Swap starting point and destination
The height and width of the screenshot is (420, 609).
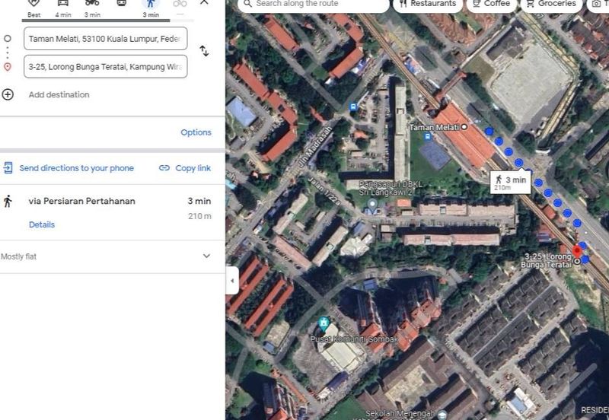pyautogui.click(x=204, y=51)
